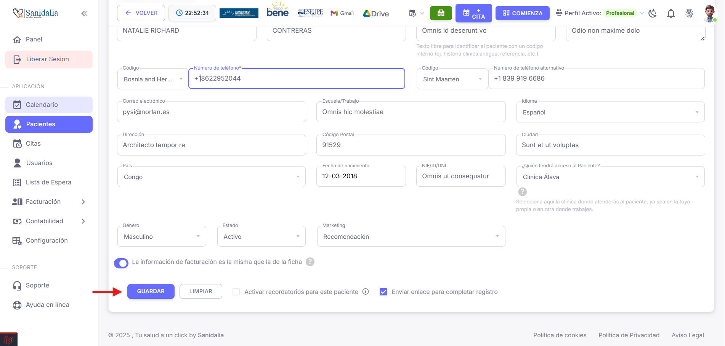The image size is (725, 346).
Task: Click reminders info icon
Action: click(366, 292)
